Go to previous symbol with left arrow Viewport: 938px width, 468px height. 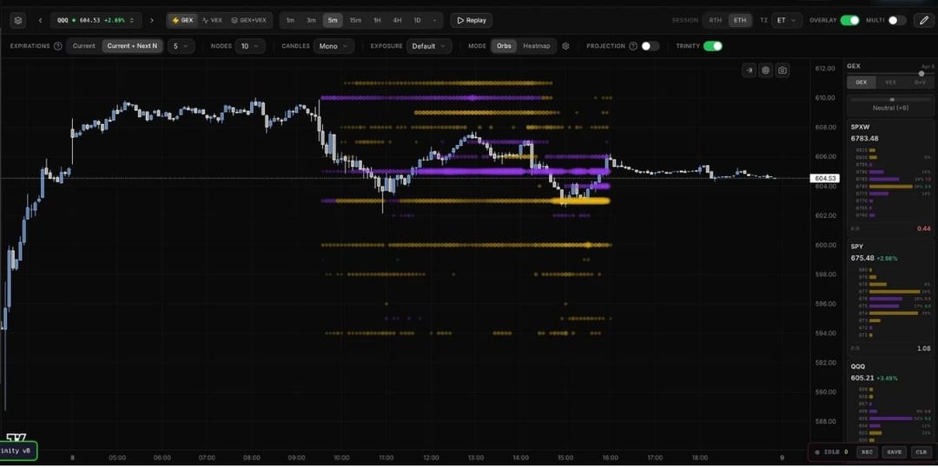pos(40,20)
